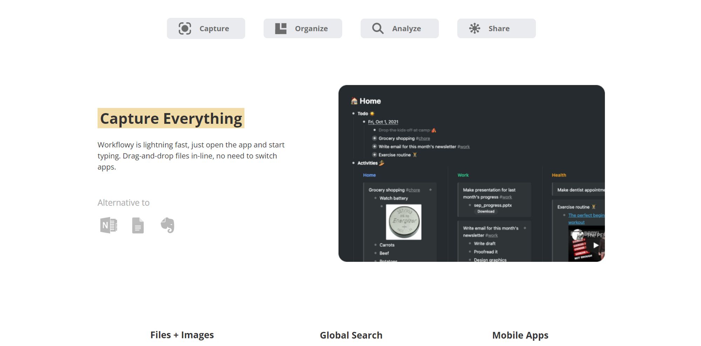Click the Capture tab's camera-focus icon
Screen dimensions: 701x346
point(185,28)
